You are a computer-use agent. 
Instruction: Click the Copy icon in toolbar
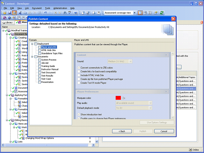(25, 13)
